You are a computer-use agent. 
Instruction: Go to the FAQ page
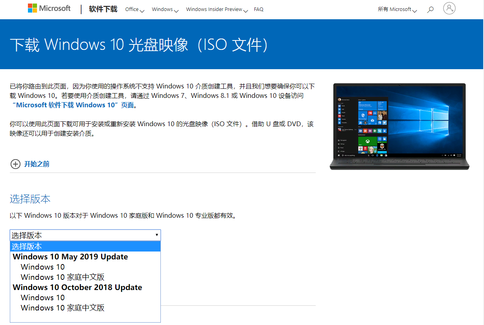click(259, 9)
